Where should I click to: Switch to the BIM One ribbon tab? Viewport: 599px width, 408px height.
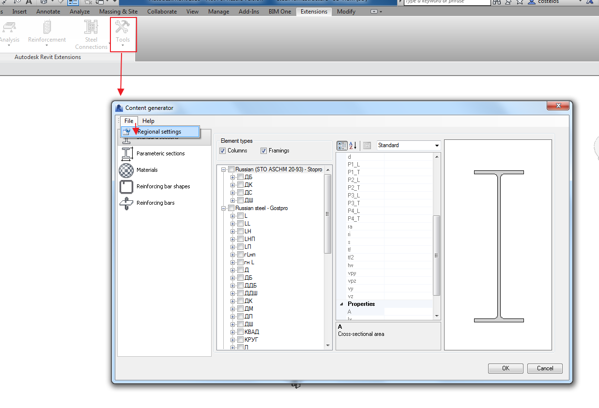[x=280, y=12]
